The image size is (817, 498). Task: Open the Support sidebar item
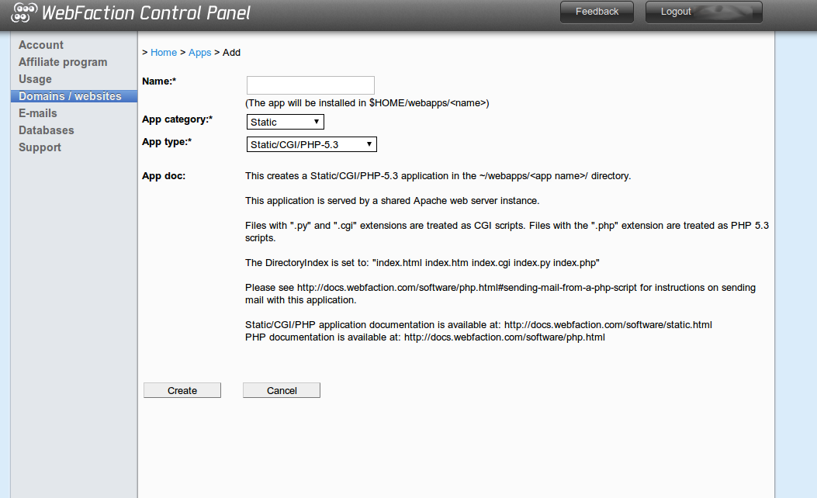[x=40, y=147]
